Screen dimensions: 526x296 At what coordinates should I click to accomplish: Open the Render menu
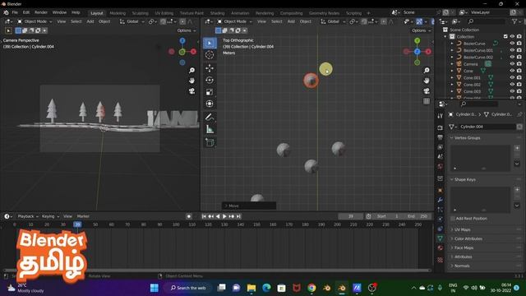click(x=41, y=12)
